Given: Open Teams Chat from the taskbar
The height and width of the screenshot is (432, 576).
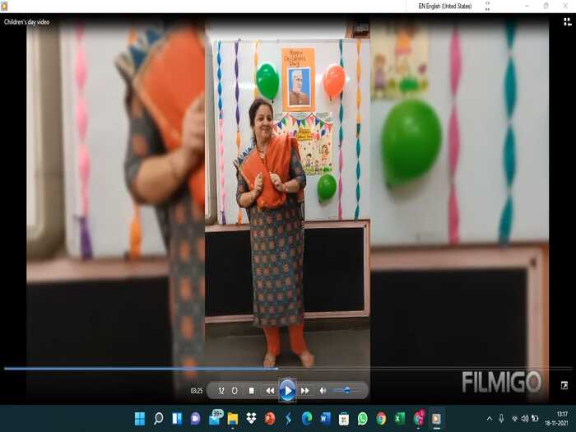Looking at the screenshot, I should (x=196, y=418).
